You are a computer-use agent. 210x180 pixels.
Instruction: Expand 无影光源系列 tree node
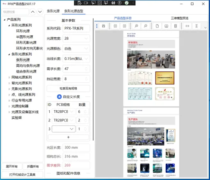pyautogui.click(x=9, y=89)
